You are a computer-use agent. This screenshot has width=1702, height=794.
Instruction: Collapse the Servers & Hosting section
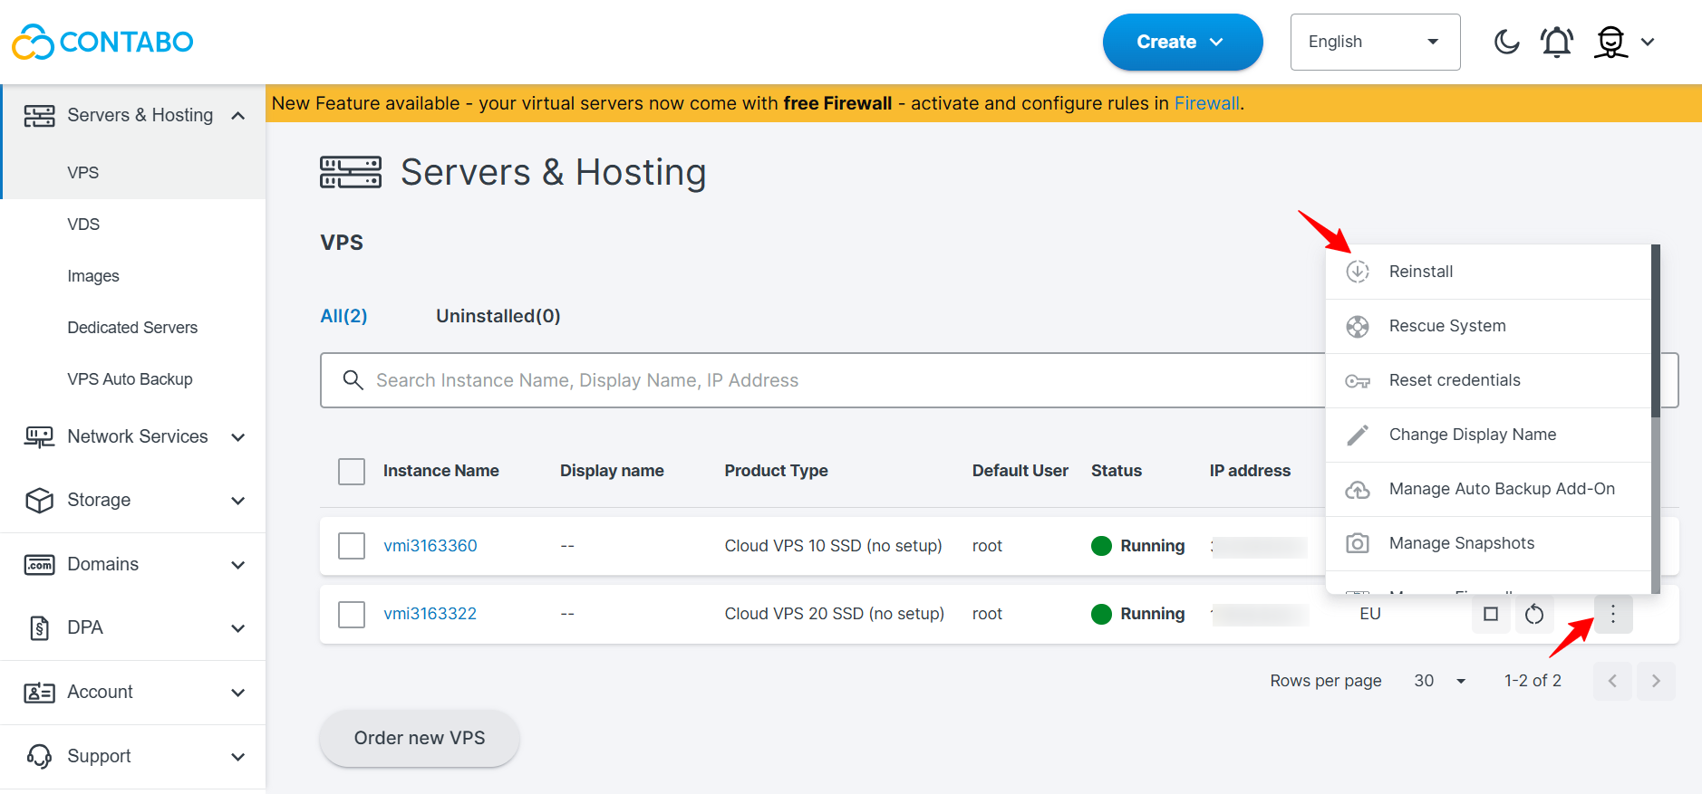pyautogui.click(x=238, y=116)
